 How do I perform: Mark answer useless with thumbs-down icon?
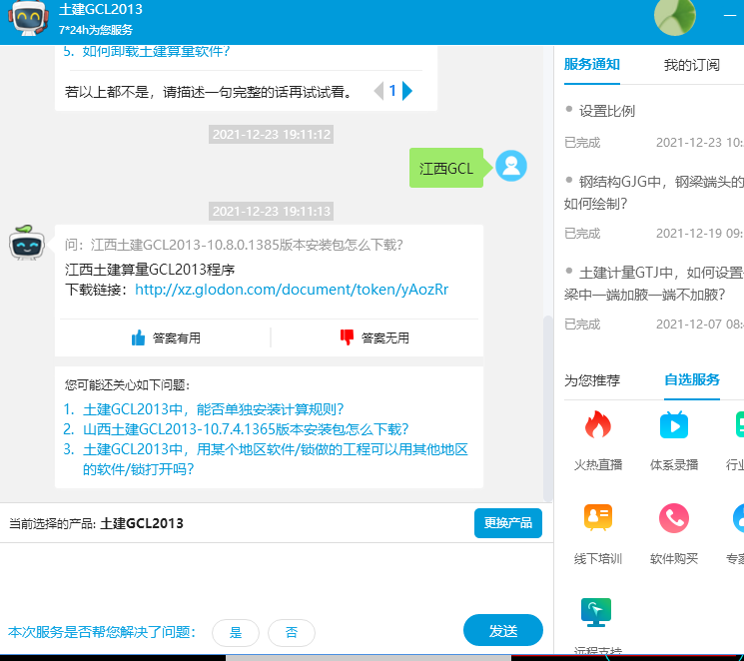(347, 337)
